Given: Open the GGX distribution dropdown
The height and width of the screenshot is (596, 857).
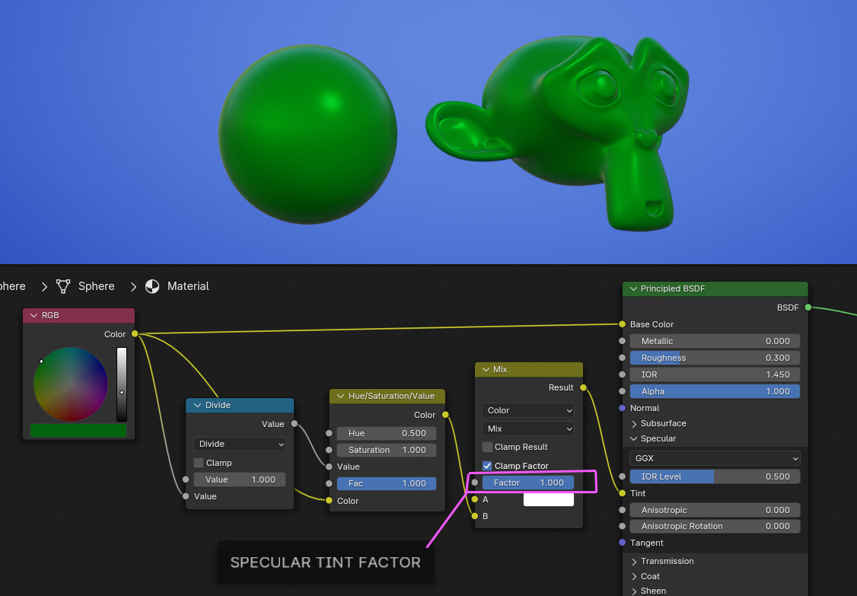Looking at the screenshot, I should tap(714, 458).
